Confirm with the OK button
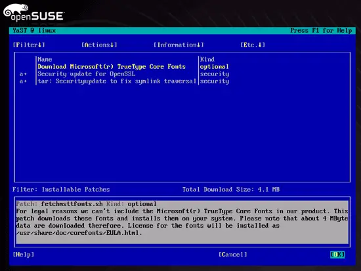 [337, 255]
